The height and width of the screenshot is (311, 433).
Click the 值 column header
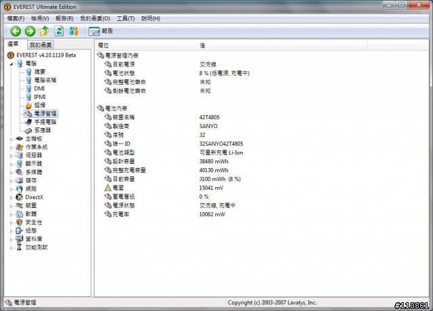tap(282, 45)
